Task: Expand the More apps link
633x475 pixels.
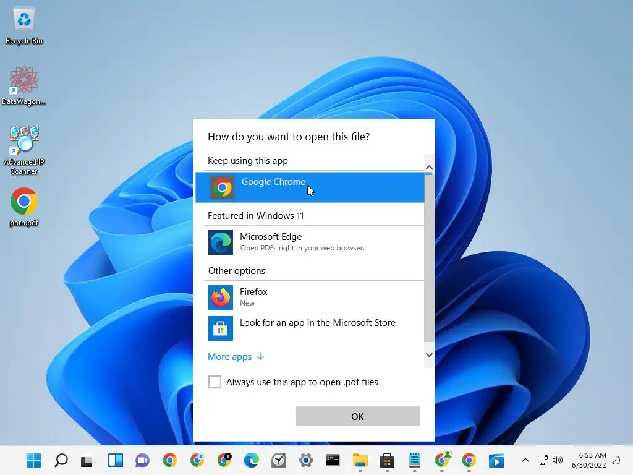Action: pyautogui.click(x=236, y=357)
